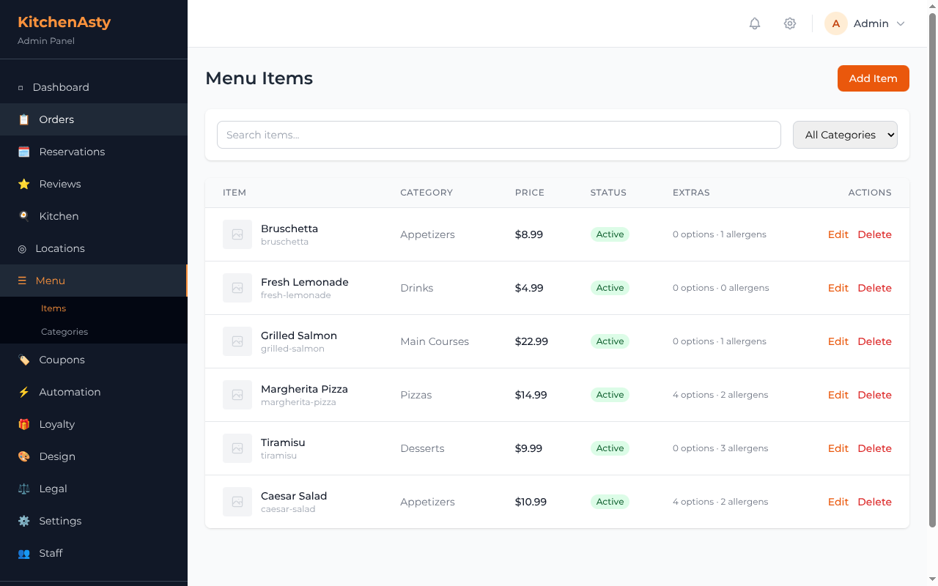This screenshot has width=938, height=586.
Task: Edit the Grilled Salmon menu item
Action: (x=838, y=341)
